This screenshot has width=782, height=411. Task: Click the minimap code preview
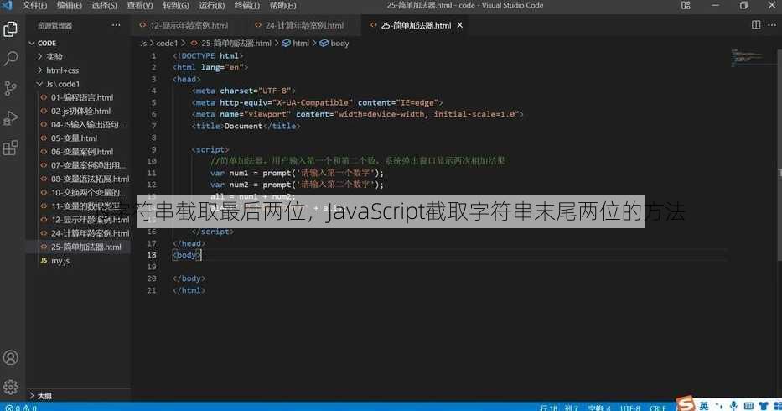747,57
